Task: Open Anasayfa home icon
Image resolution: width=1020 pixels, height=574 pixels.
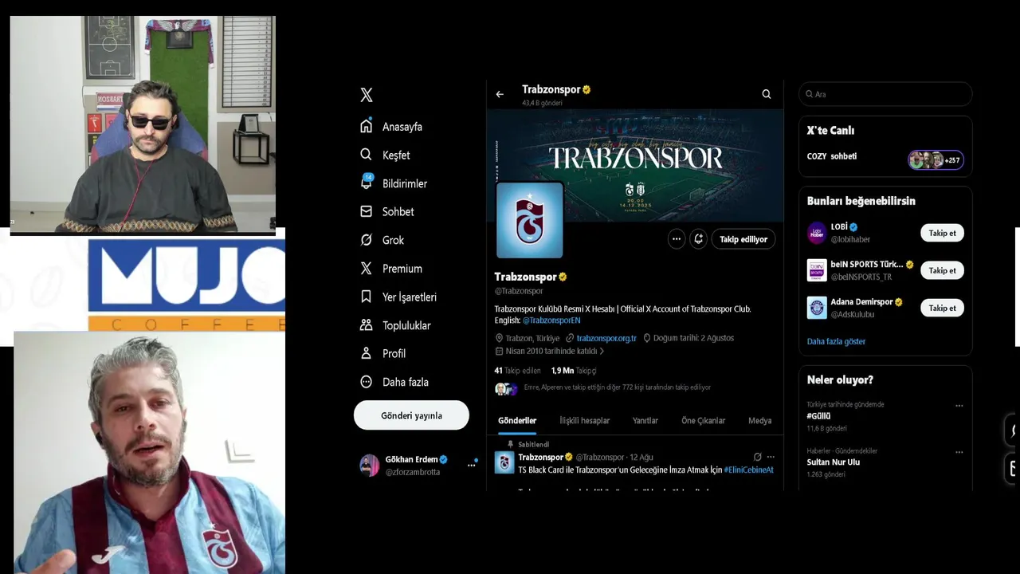Action: coord(367,126)
